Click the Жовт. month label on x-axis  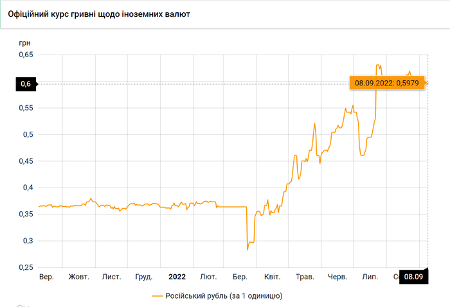click(78, 277)
